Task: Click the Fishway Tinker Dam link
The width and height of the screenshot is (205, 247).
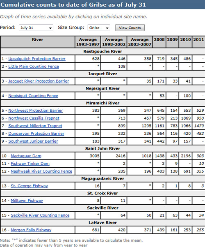Action: [x=30, y=164]
